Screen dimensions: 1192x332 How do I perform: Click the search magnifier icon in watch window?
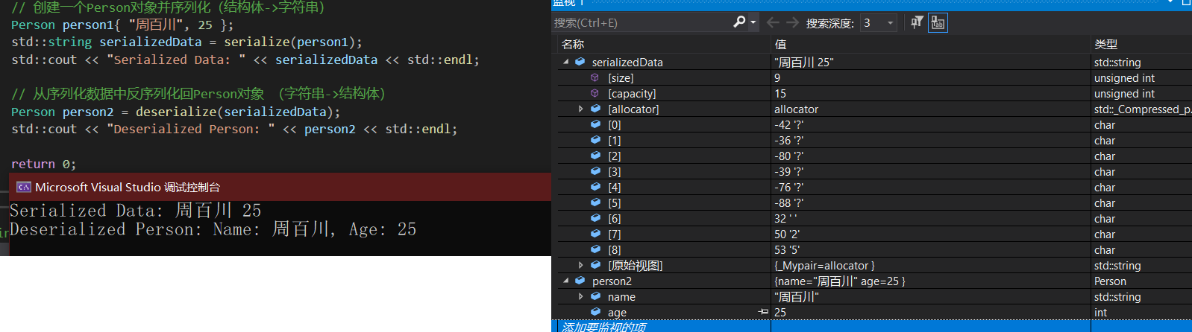tap(739, 22)
